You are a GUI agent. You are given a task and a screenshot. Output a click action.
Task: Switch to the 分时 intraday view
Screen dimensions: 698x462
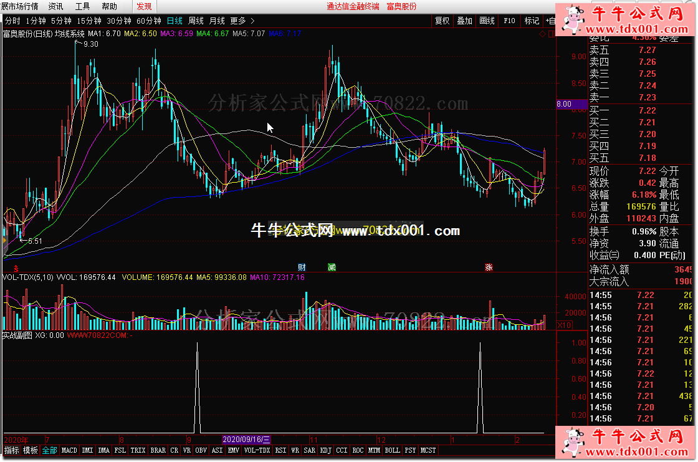(12, 21)
